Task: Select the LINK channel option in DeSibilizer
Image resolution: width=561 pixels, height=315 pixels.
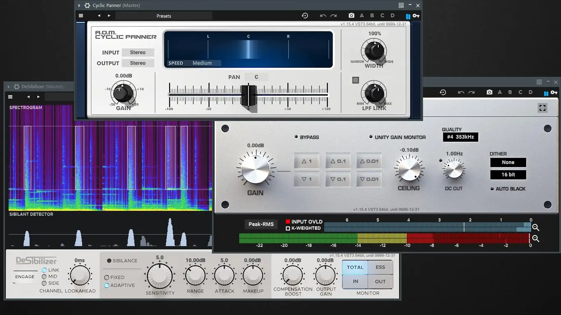Action: (x=44, y=270)
